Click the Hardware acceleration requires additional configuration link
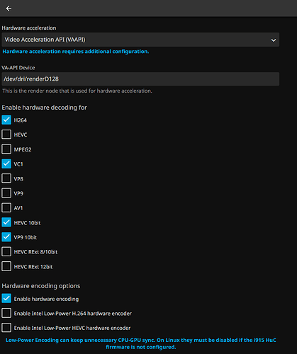The width and height of the screenshot is (297, 354). [x=76, y=52]
